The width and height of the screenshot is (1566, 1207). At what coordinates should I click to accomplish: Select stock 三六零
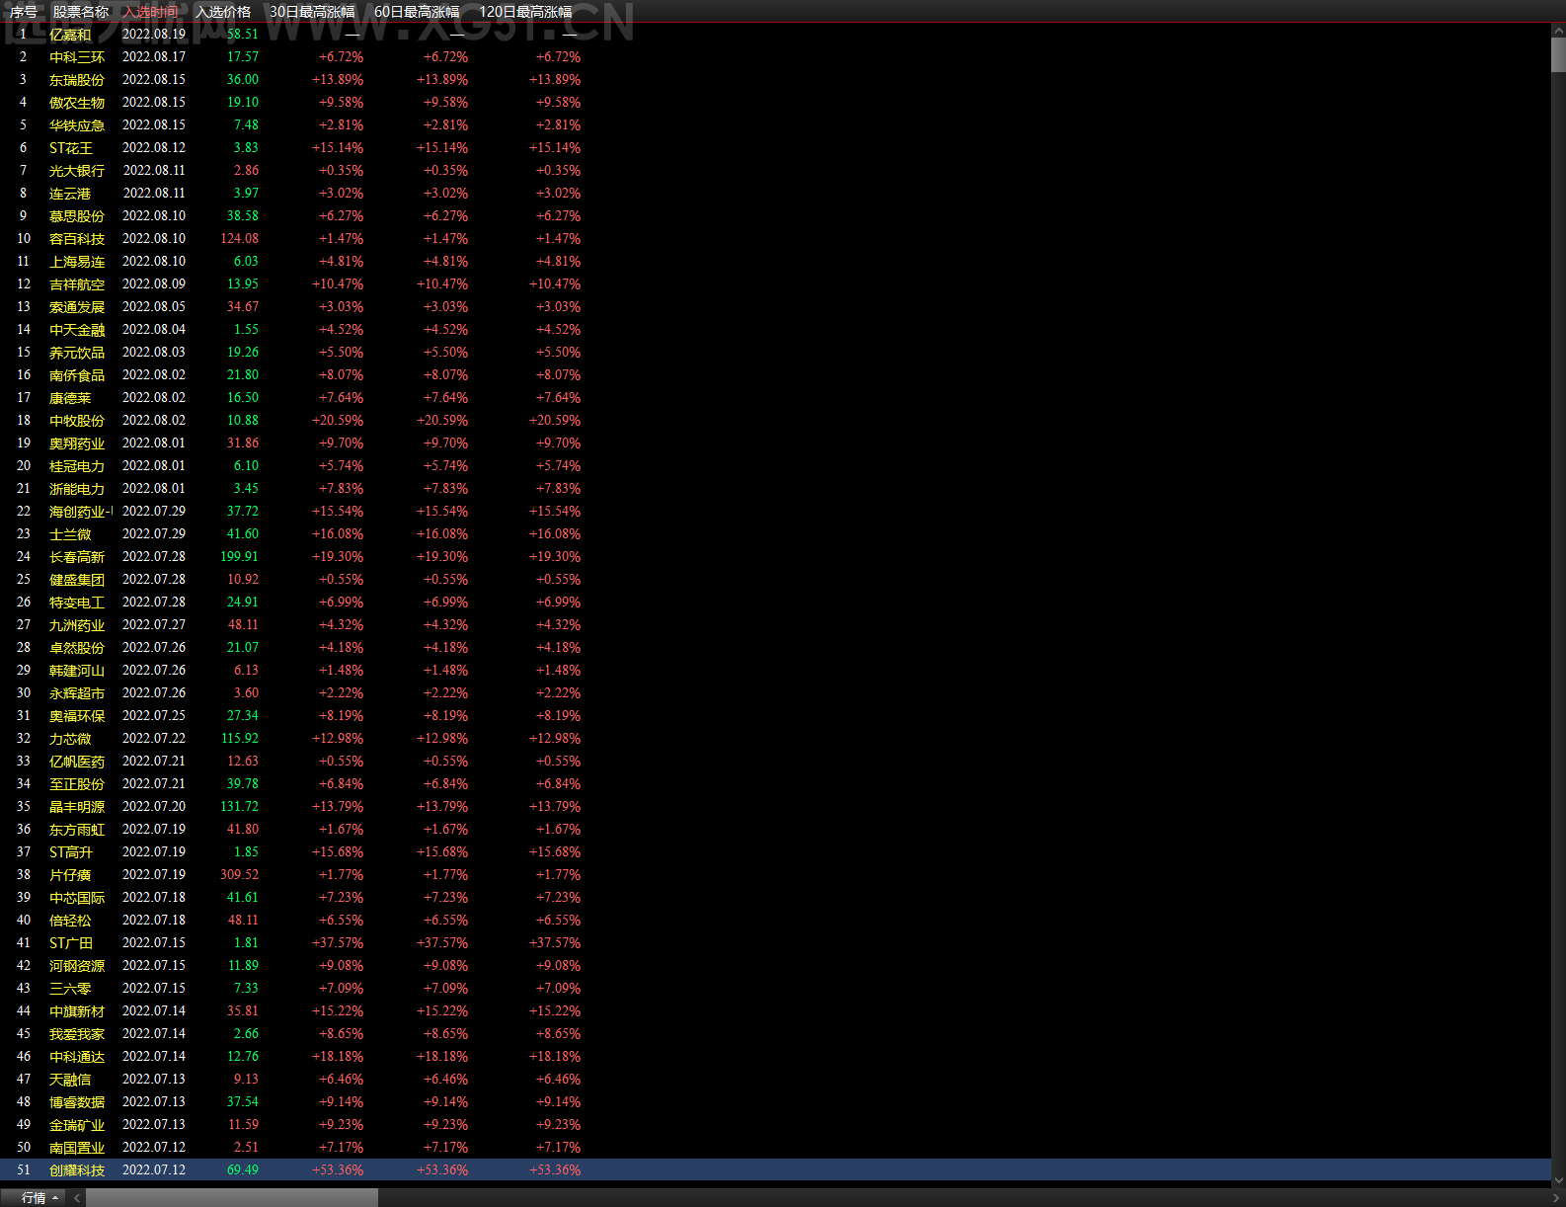point(70,989)
